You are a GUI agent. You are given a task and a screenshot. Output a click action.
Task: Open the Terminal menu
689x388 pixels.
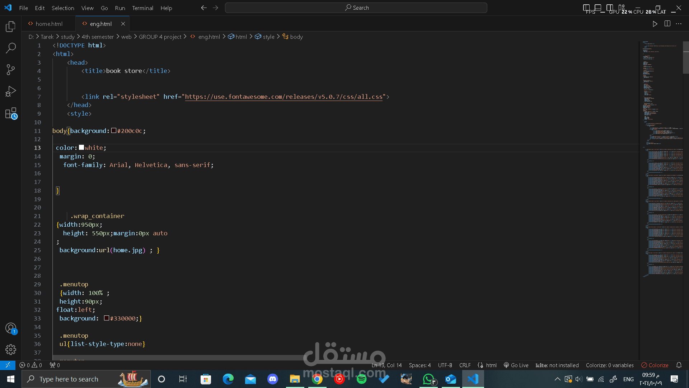142,8
